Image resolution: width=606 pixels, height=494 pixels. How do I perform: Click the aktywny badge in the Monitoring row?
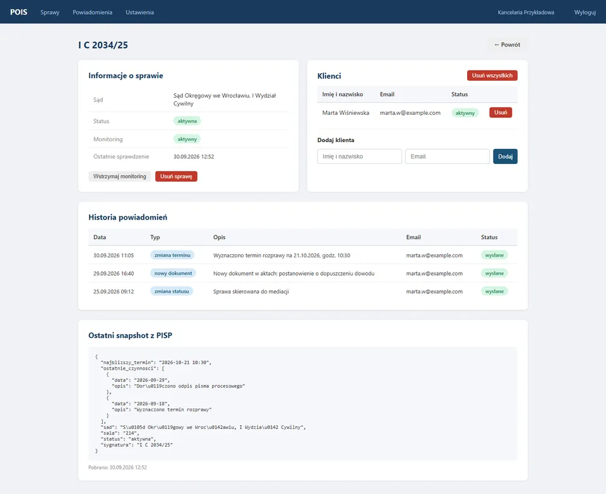click(x=187, y=139)
